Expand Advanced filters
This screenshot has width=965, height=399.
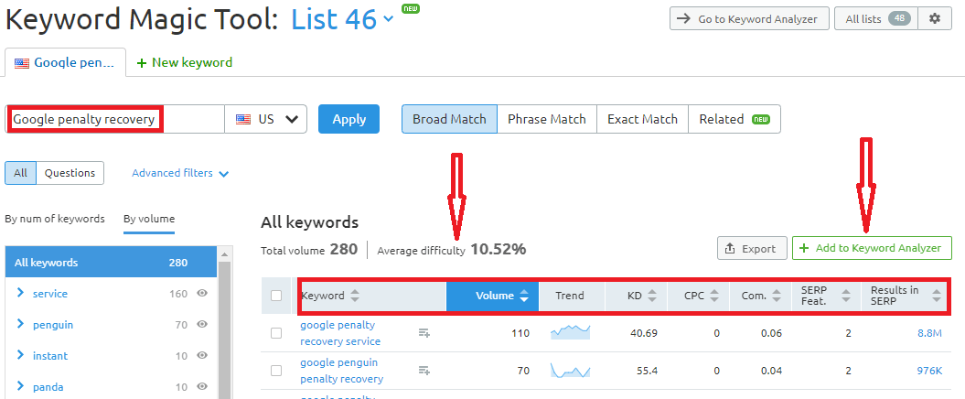click(x=180, y=173)
